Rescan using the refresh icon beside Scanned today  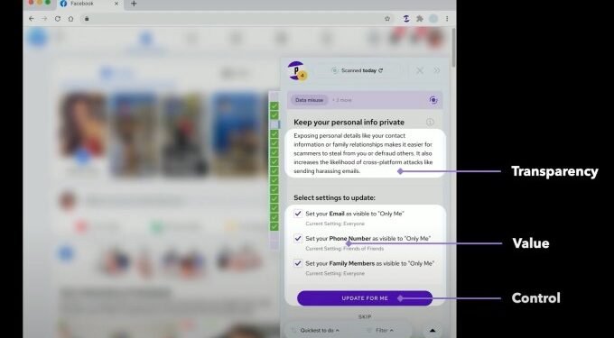381,70
